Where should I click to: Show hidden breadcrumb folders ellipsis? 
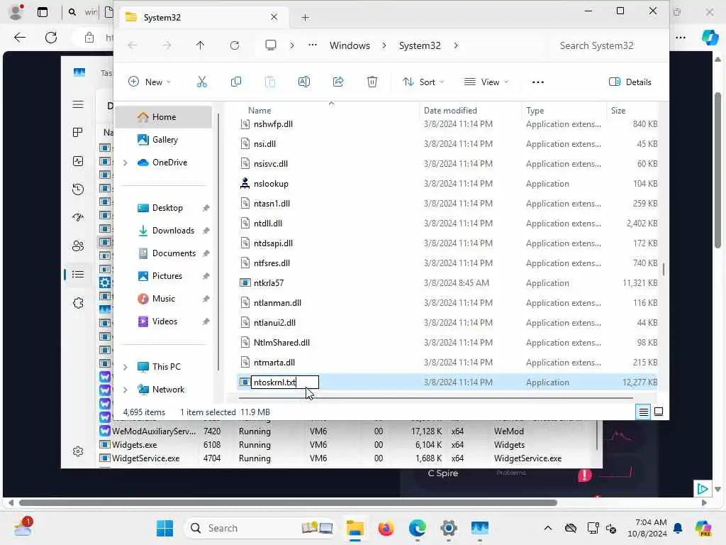tap(313, 45)
